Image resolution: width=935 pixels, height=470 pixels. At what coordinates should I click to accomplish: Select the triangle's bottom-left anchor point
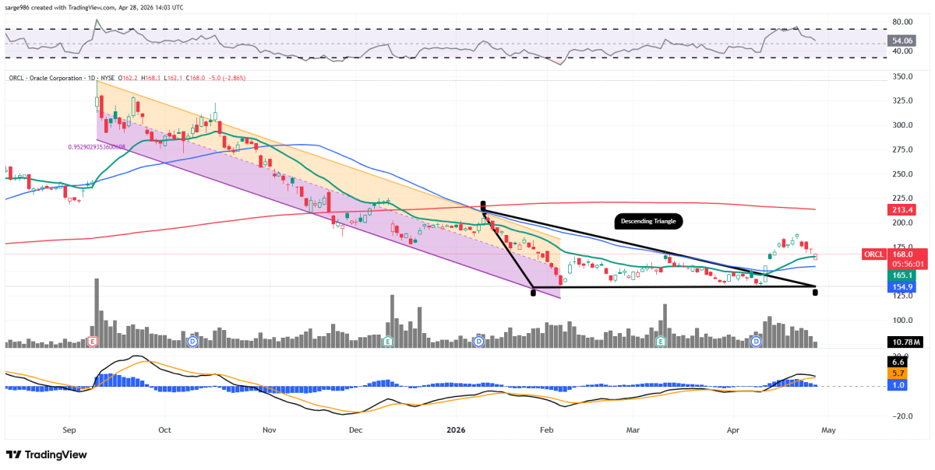pyautogui.click(x=533, y=292)
